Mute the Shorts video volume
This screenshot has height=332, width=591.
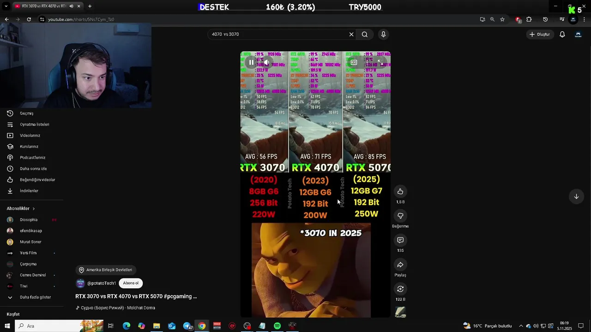click(x=266, y=62)
